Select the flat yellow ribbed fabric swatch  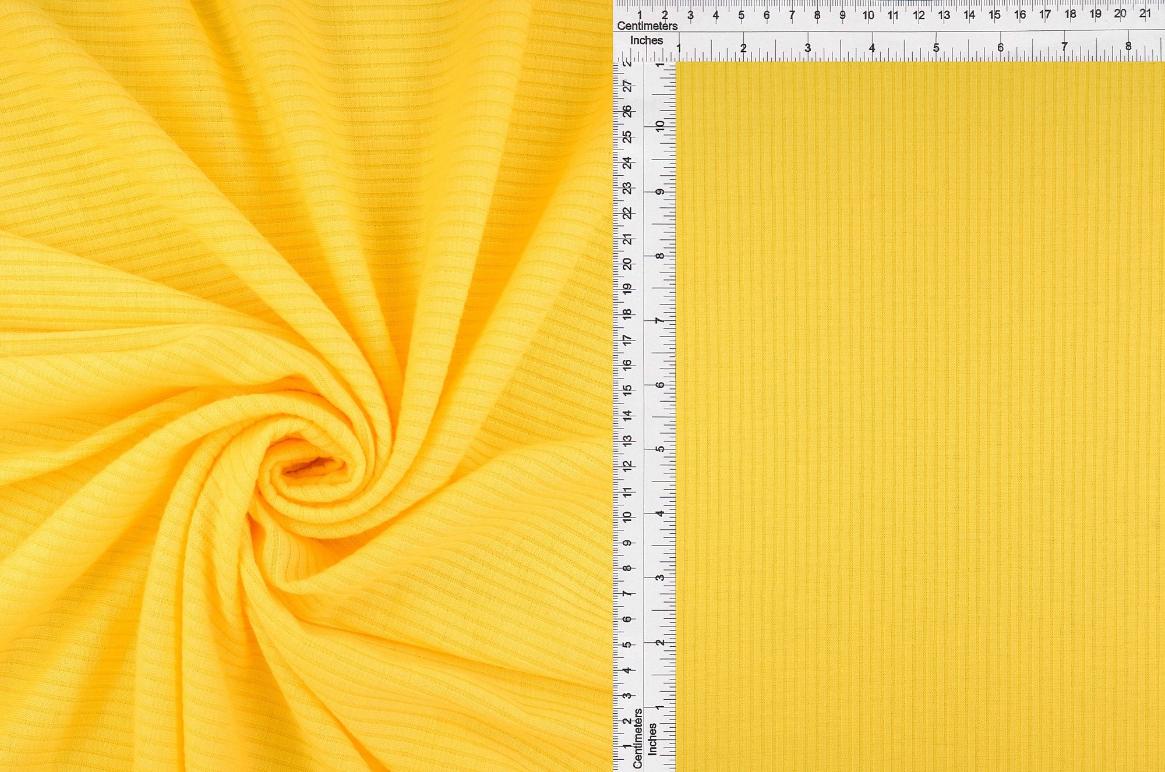coord(920,416)
